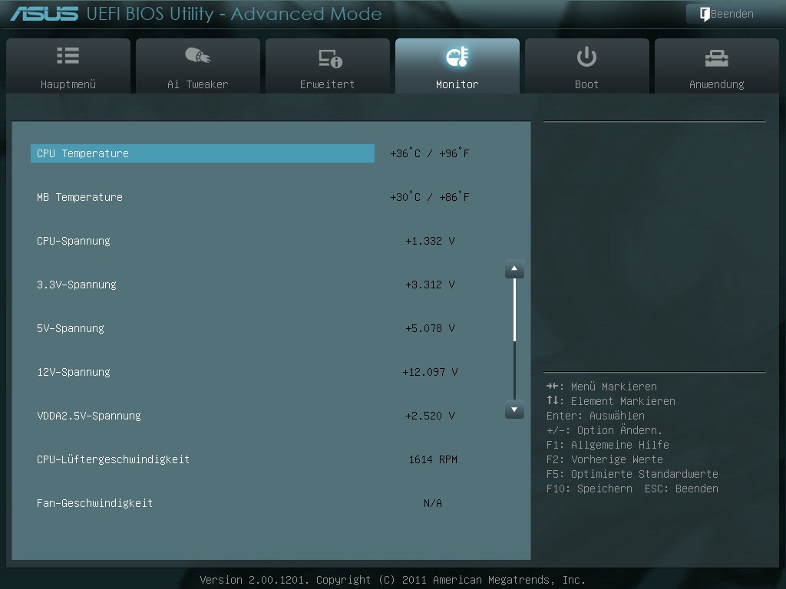Click the N/A fan speed value
Viewport: 786px width, 589px height.
tap(433, 503)
